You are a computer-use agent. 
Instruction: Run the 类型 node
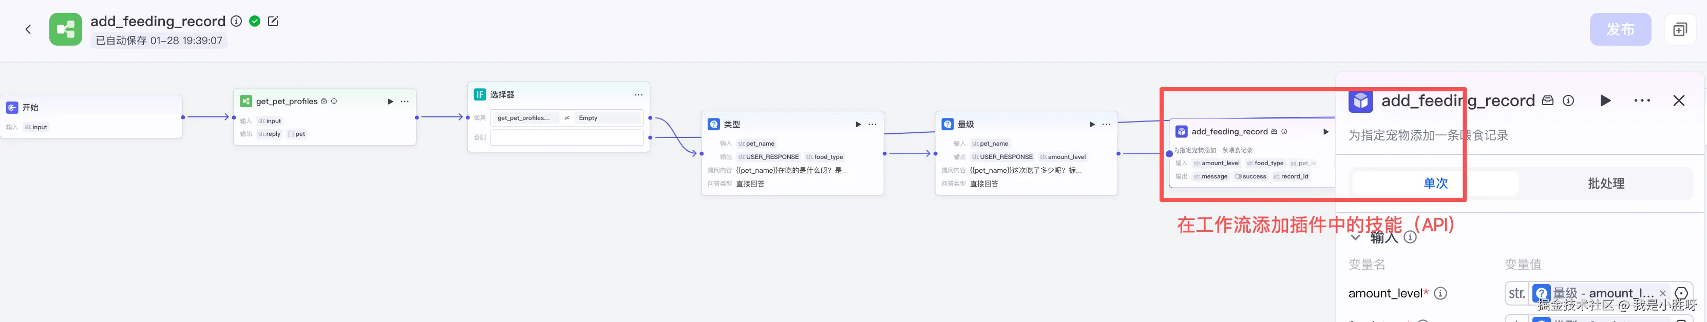point(858,124)
